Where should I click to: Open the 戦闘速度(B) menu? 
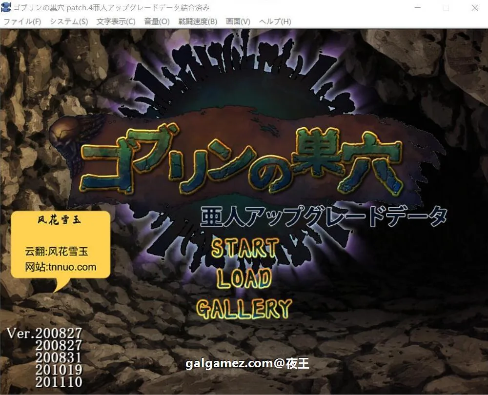(198, 21)
